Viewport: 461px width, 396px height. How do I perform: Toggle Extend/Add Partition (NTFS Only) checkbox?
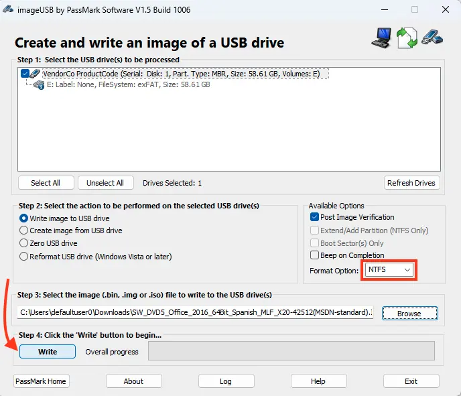(x=314, y=230)
